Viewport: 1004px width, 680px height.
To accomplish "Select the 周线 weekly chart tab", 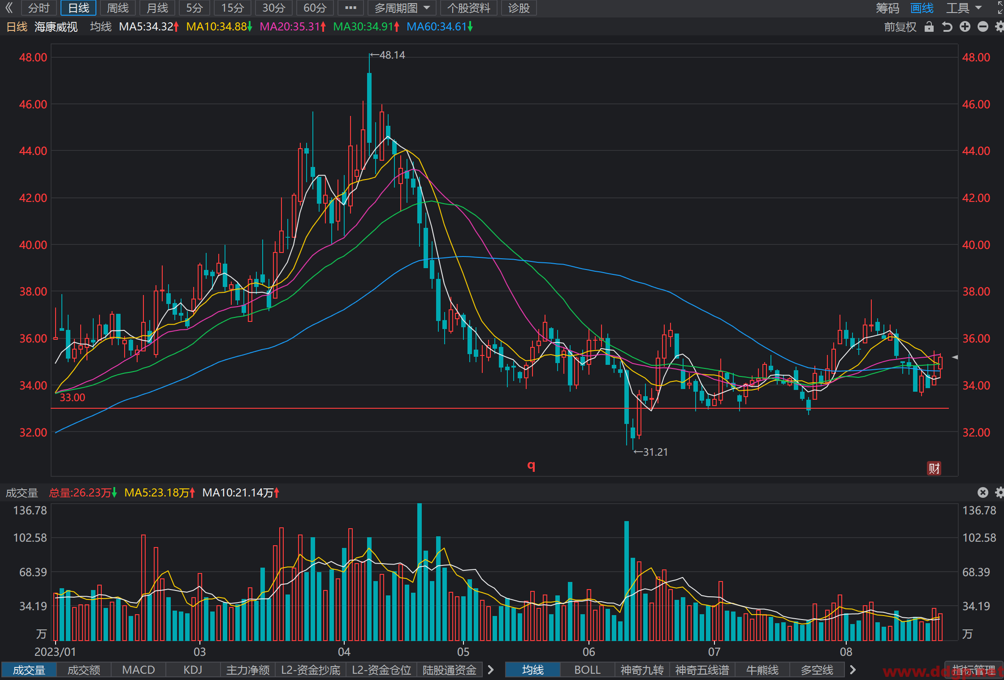I will coord(118,8).
